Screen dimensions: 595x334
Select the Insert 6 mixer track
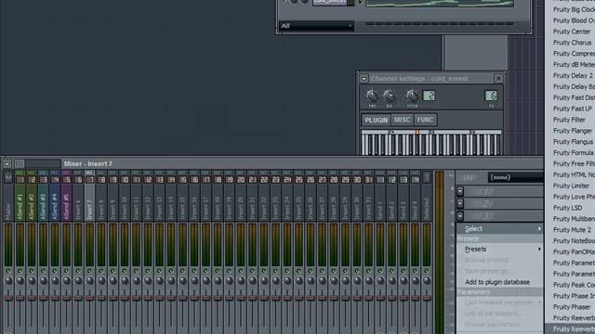click(78, 196)
